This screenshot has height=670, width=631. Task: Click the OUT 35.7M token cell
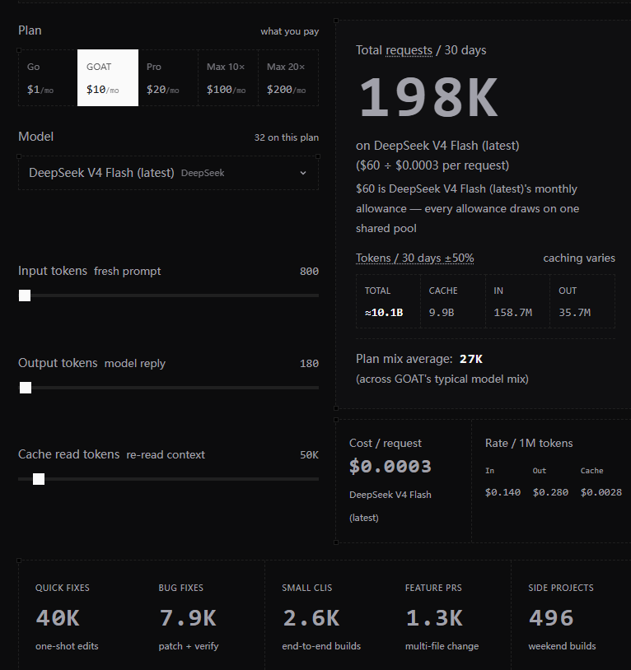click(582, 302)
